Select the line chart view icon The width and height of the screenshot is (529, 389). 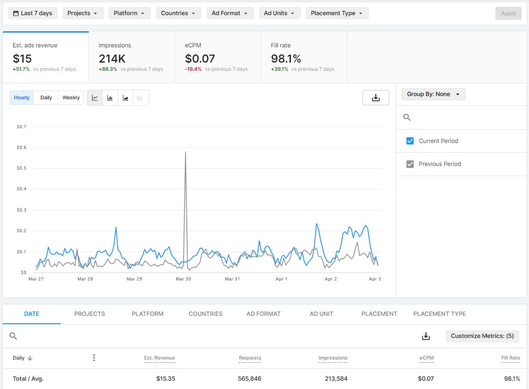pyautogui.click(x=95, y=98)
